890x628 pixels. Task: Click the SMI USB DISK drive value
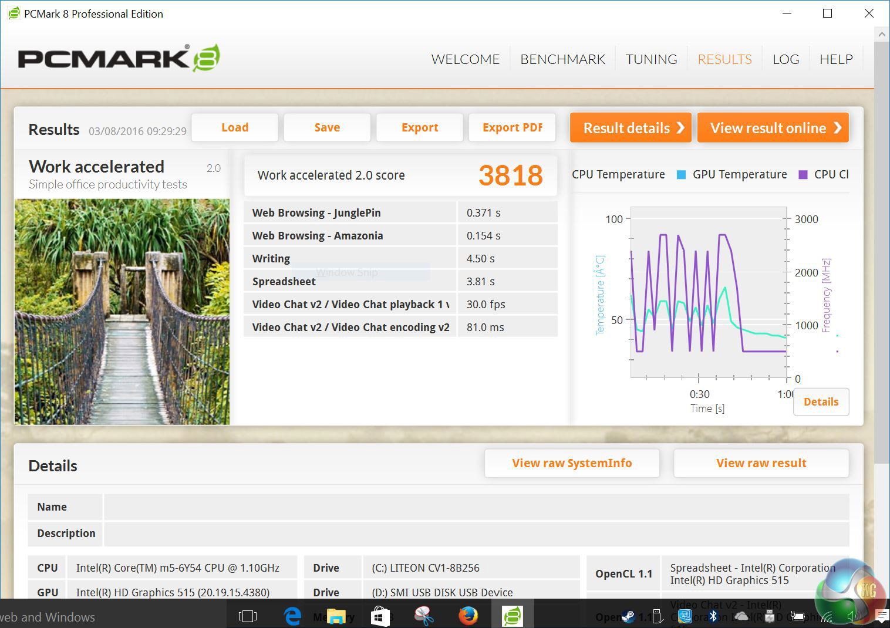tap(442, 592)
